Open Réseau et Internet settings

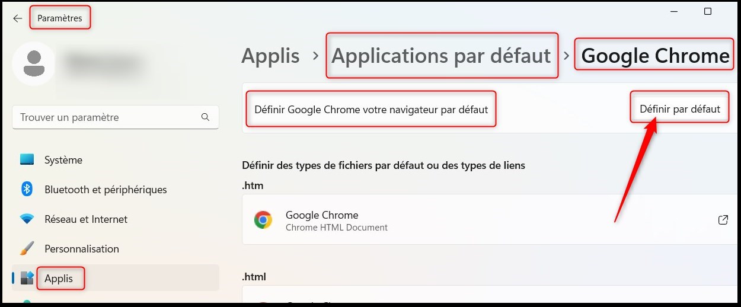tap(86, 219)
